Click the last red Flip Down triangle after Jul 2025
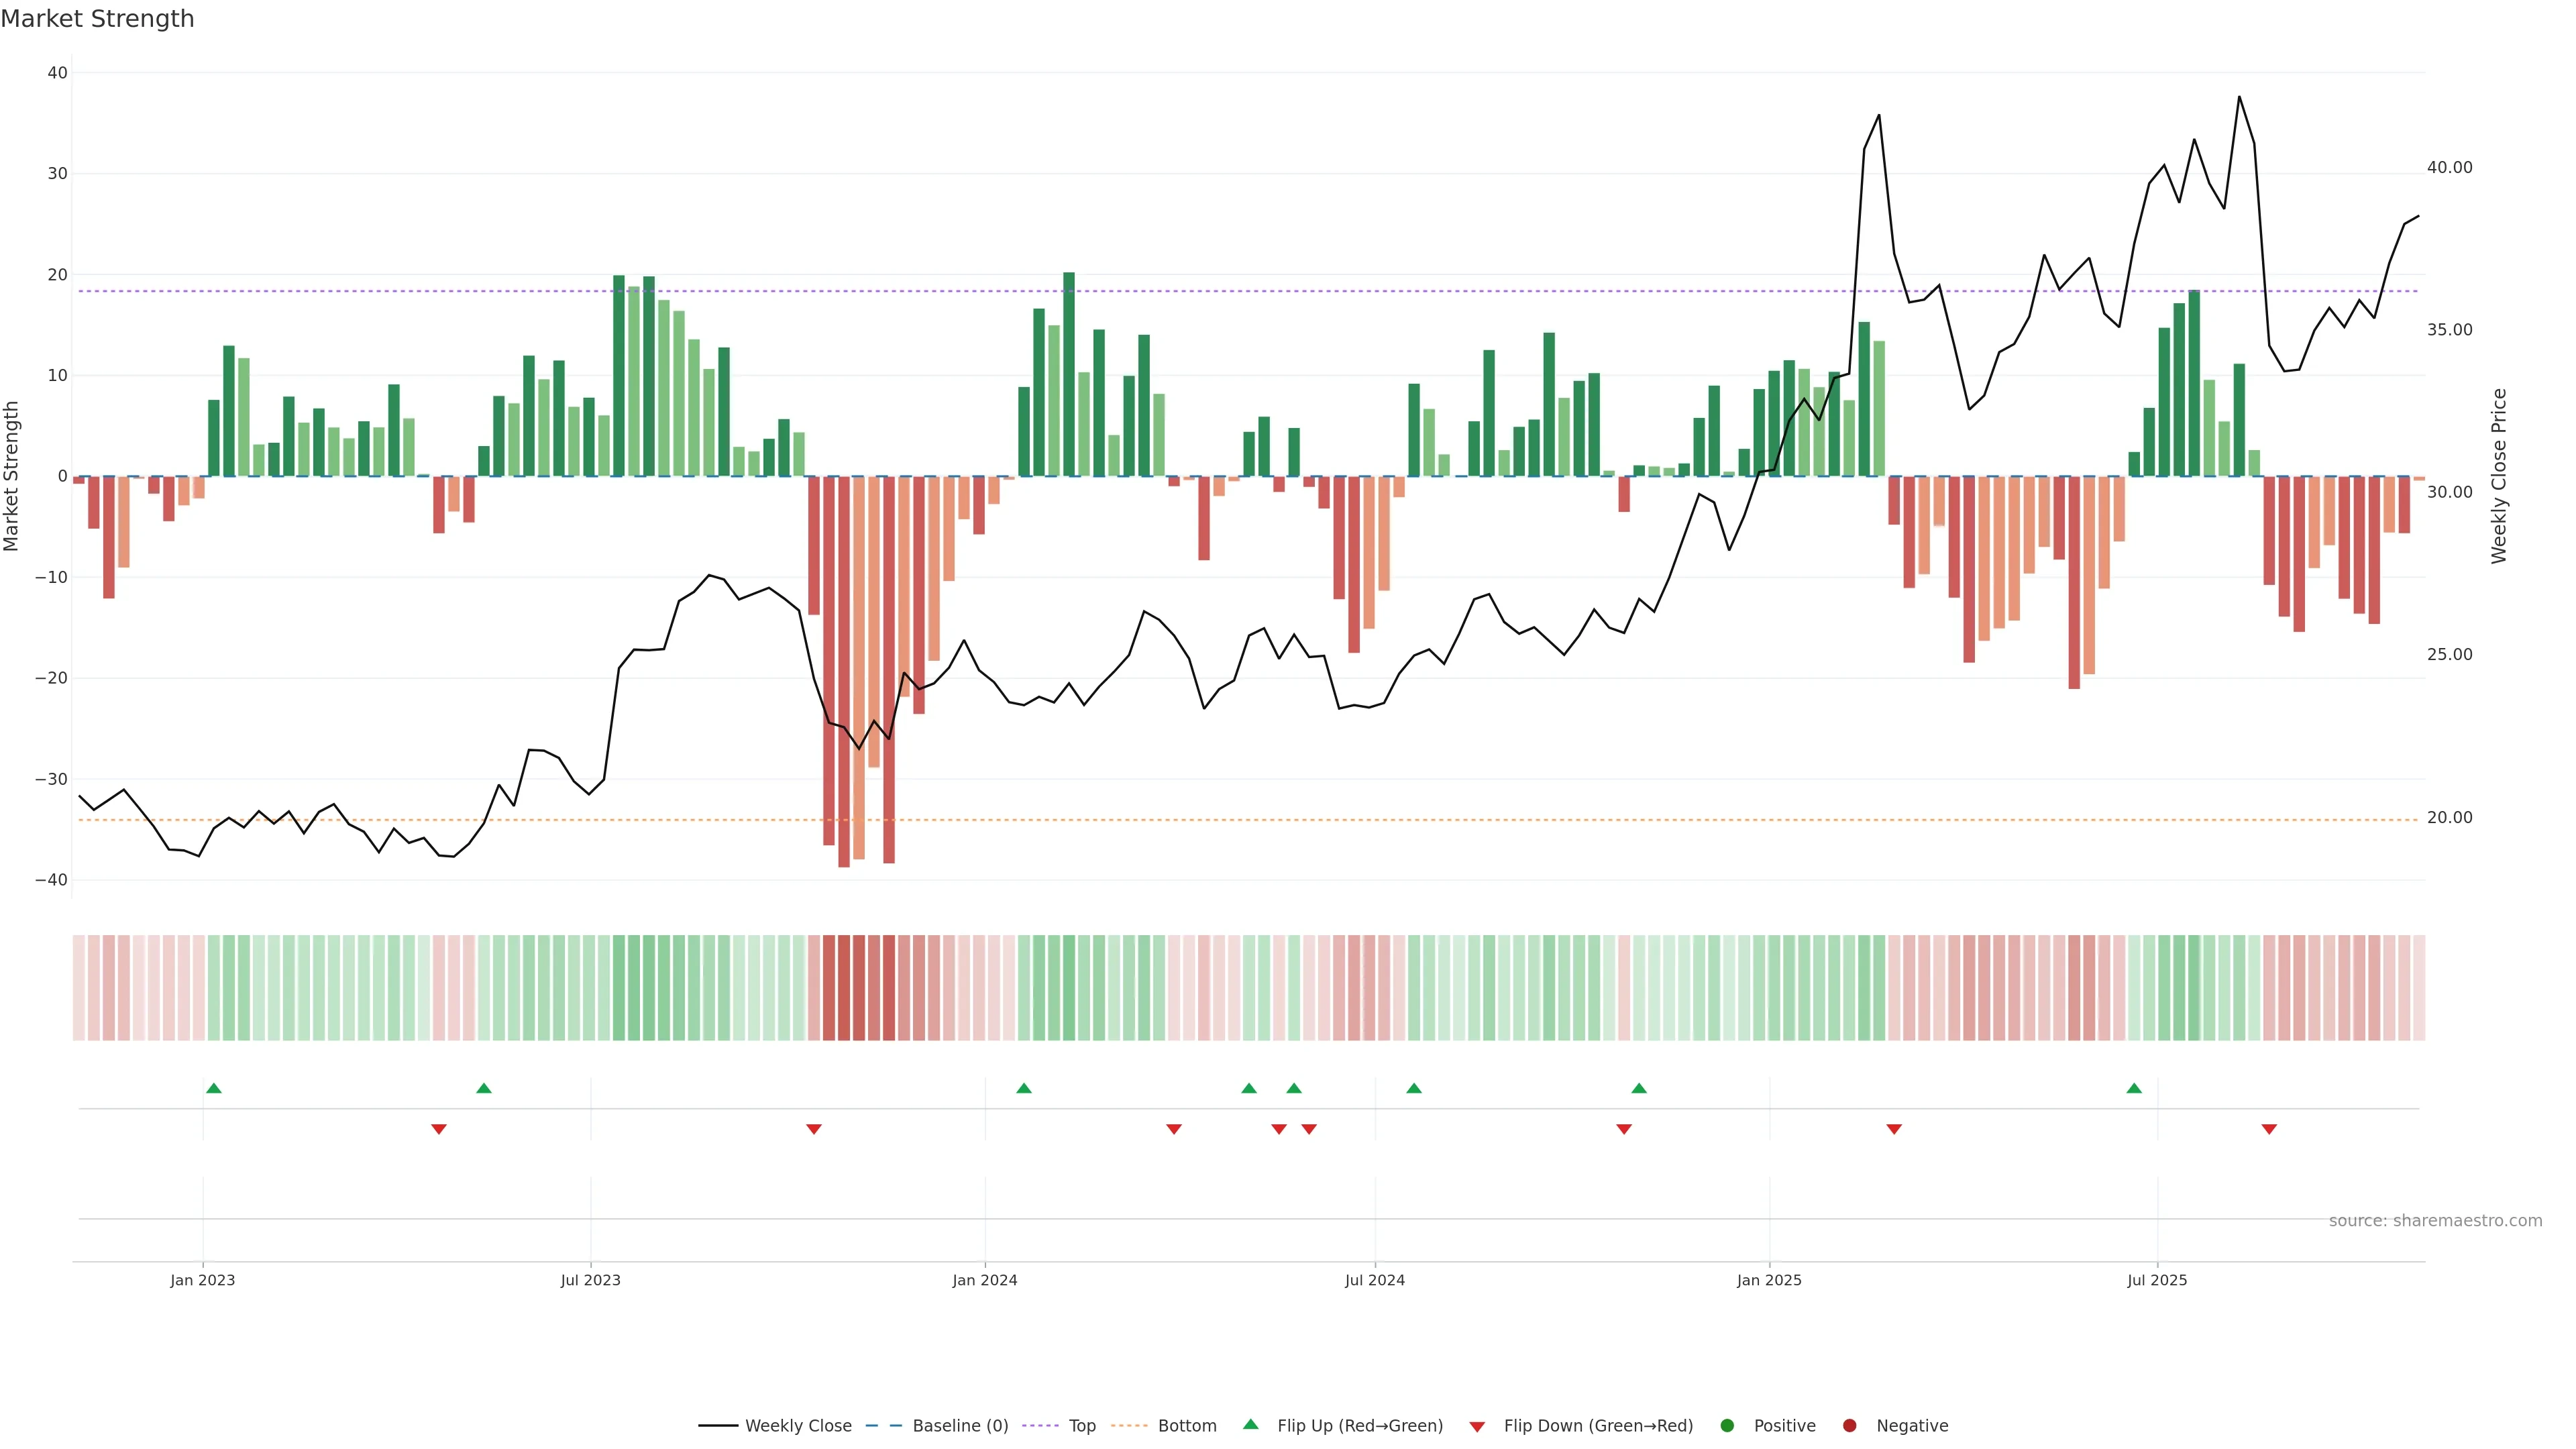Screen dimensions: 2576x1449 (x=2269, y=1129)
